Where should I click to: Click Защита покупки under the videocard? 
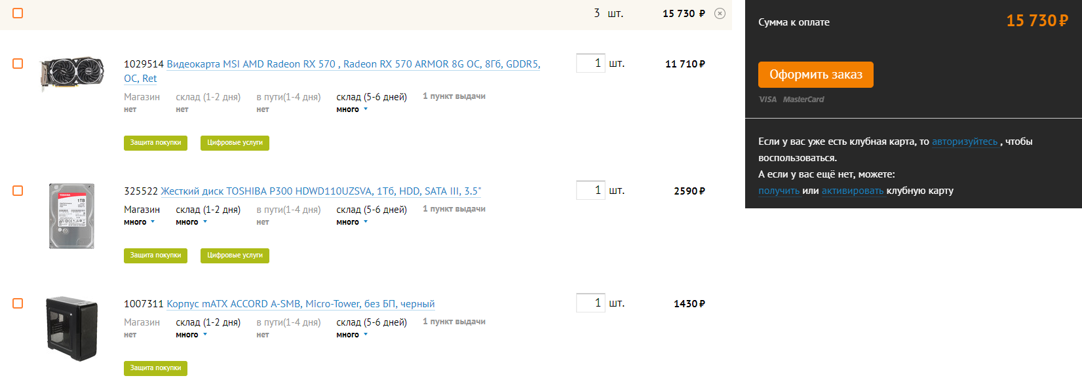[155, 143]
